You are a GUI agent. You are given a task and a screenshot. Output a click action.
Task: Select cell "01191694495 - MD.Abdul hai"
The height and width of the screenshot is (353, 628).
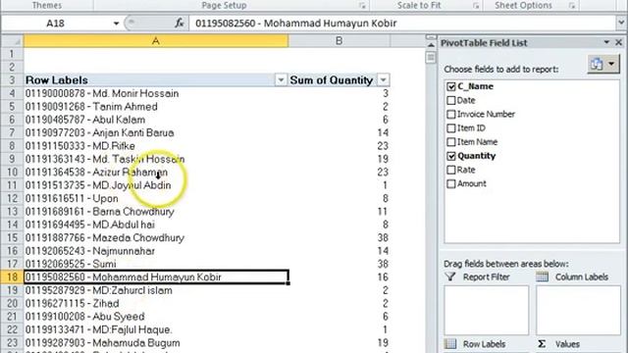pos(156,225)
